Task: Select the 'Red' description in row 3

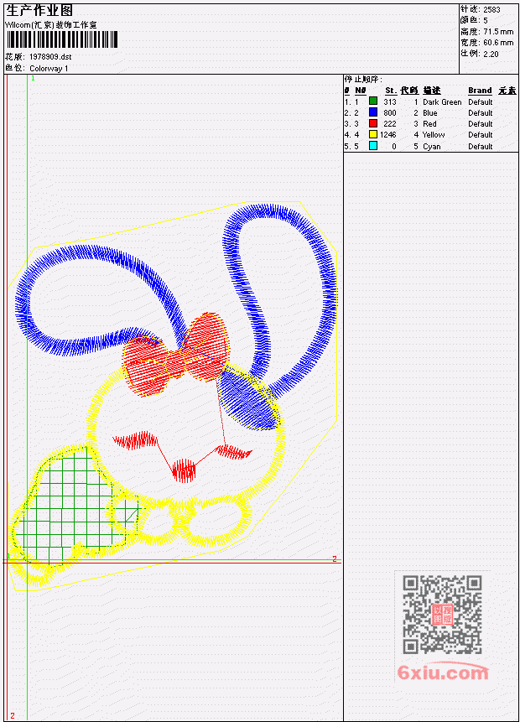Action: pos(429,124)
